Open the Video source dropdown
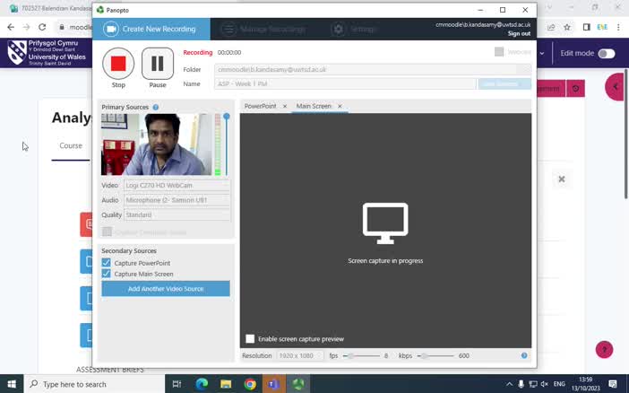 [177, 186]
